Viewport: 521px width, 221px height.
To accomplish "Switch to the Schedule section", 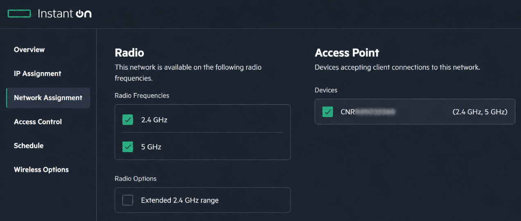I will click(29, 145).
